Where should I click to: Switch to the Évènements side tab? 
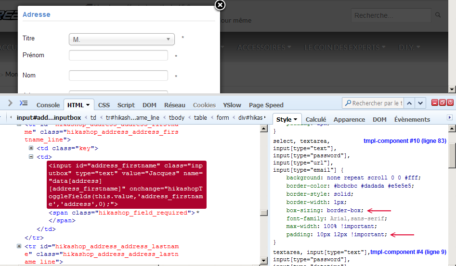click(412, 119)
